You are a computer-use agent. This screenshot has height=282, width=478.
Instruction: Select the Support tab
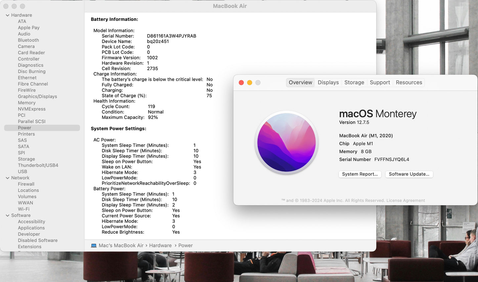click(380, 82)
